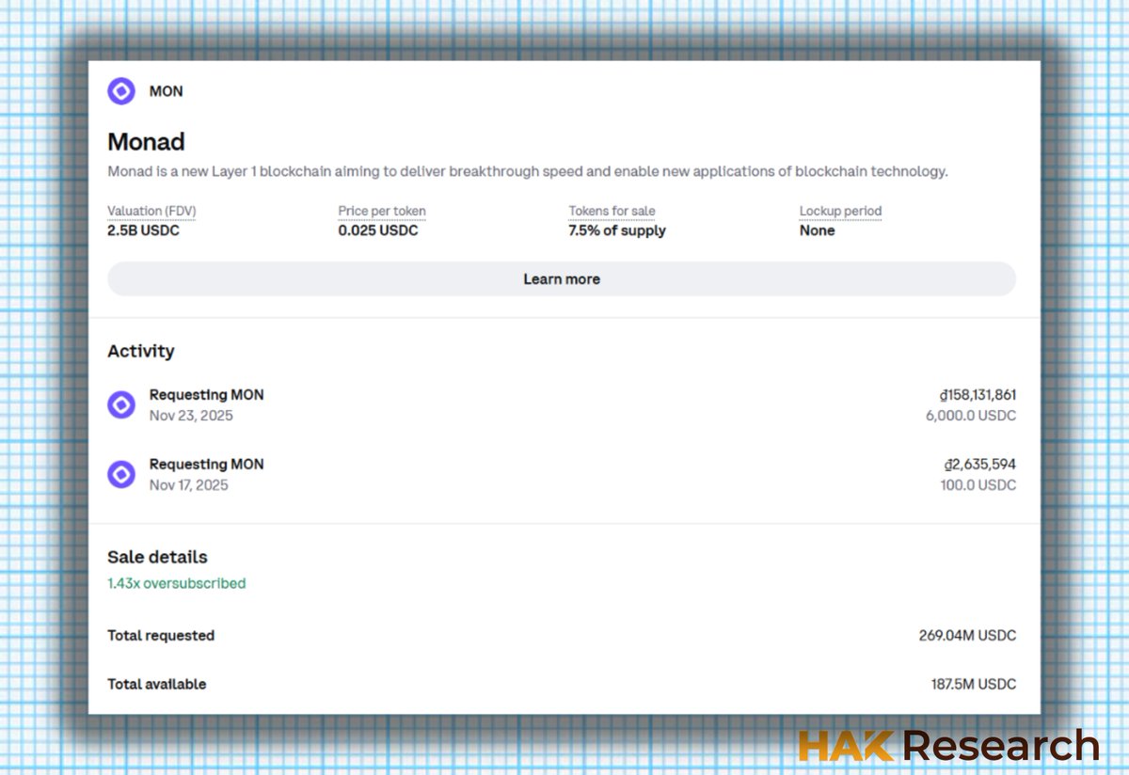The width and height of the screenshot is (1129, 775).
Task: Click the Monad Layer 1 description paragraph
Action: 528,172
